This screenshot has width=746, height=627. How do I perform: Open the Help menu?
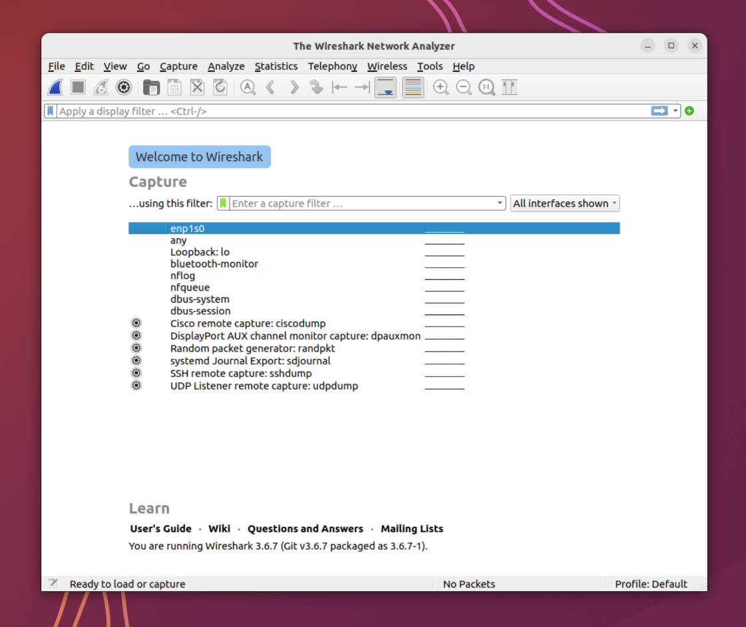click(463, 66)
